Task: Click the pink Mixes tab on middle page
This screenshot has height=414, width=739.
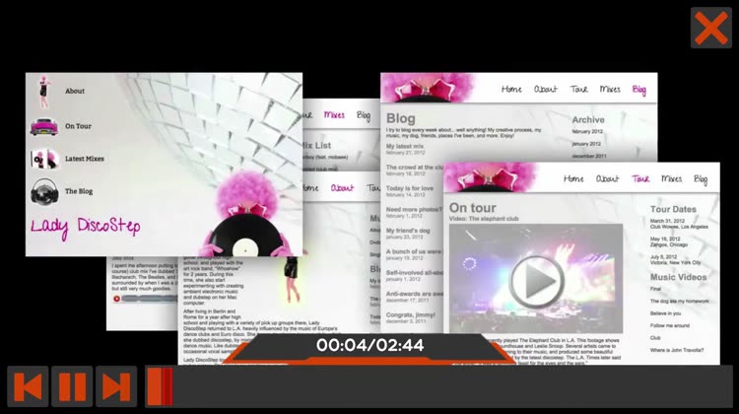Action: point(334,114)
